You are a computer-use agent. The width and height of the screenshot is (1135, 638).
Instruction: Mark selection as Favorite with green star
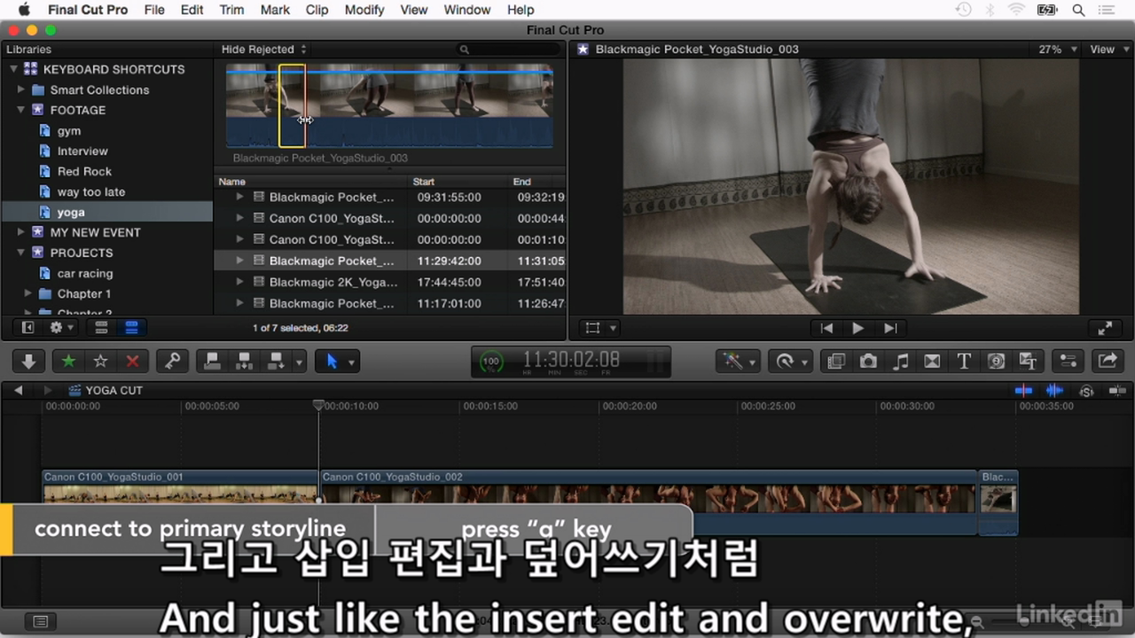68,361
